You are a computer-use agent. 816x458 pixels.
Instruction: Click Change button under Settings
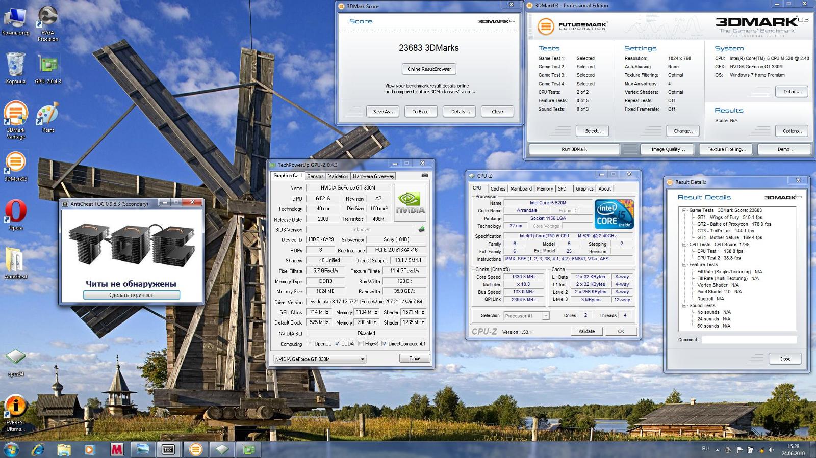tap(683, 131)
